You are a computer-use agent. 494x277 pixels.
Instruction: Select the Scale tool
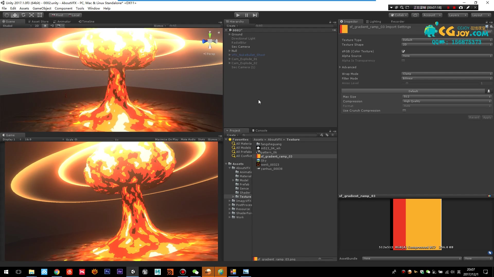31,15
